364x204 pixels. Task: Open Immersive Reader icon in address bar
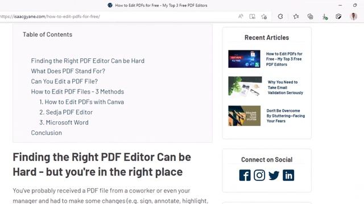point(252,16)
